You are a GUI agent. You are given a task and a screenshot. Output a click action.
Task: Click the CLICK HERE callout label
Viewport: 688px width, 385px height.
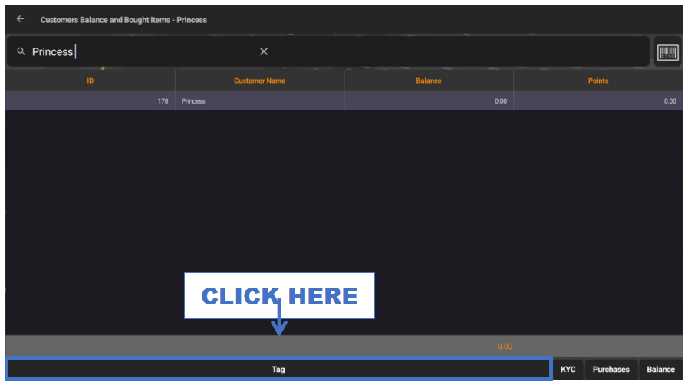(x=279, y=295)
